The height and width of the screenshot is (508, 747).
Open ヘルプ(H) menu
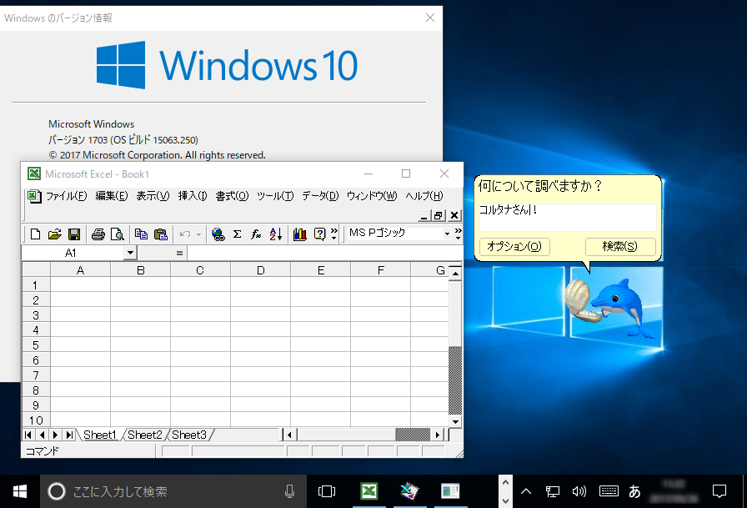(x=424, y=196)
